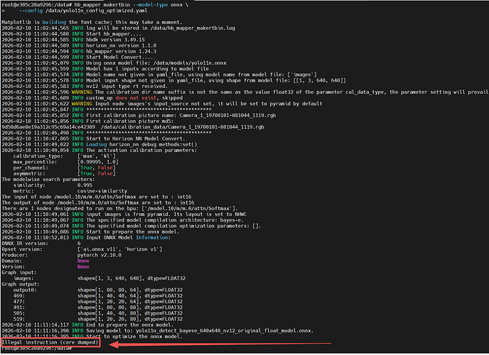Click 'Input ONNX Model Information:' line

[86, 238]
